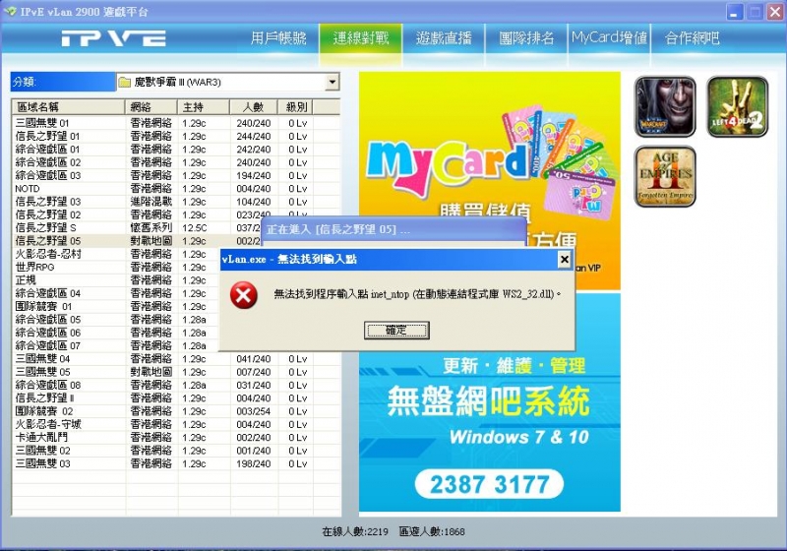Select room 火影忍者-忍村
This screenshot has height=551, width=787.
click(116, 254)
